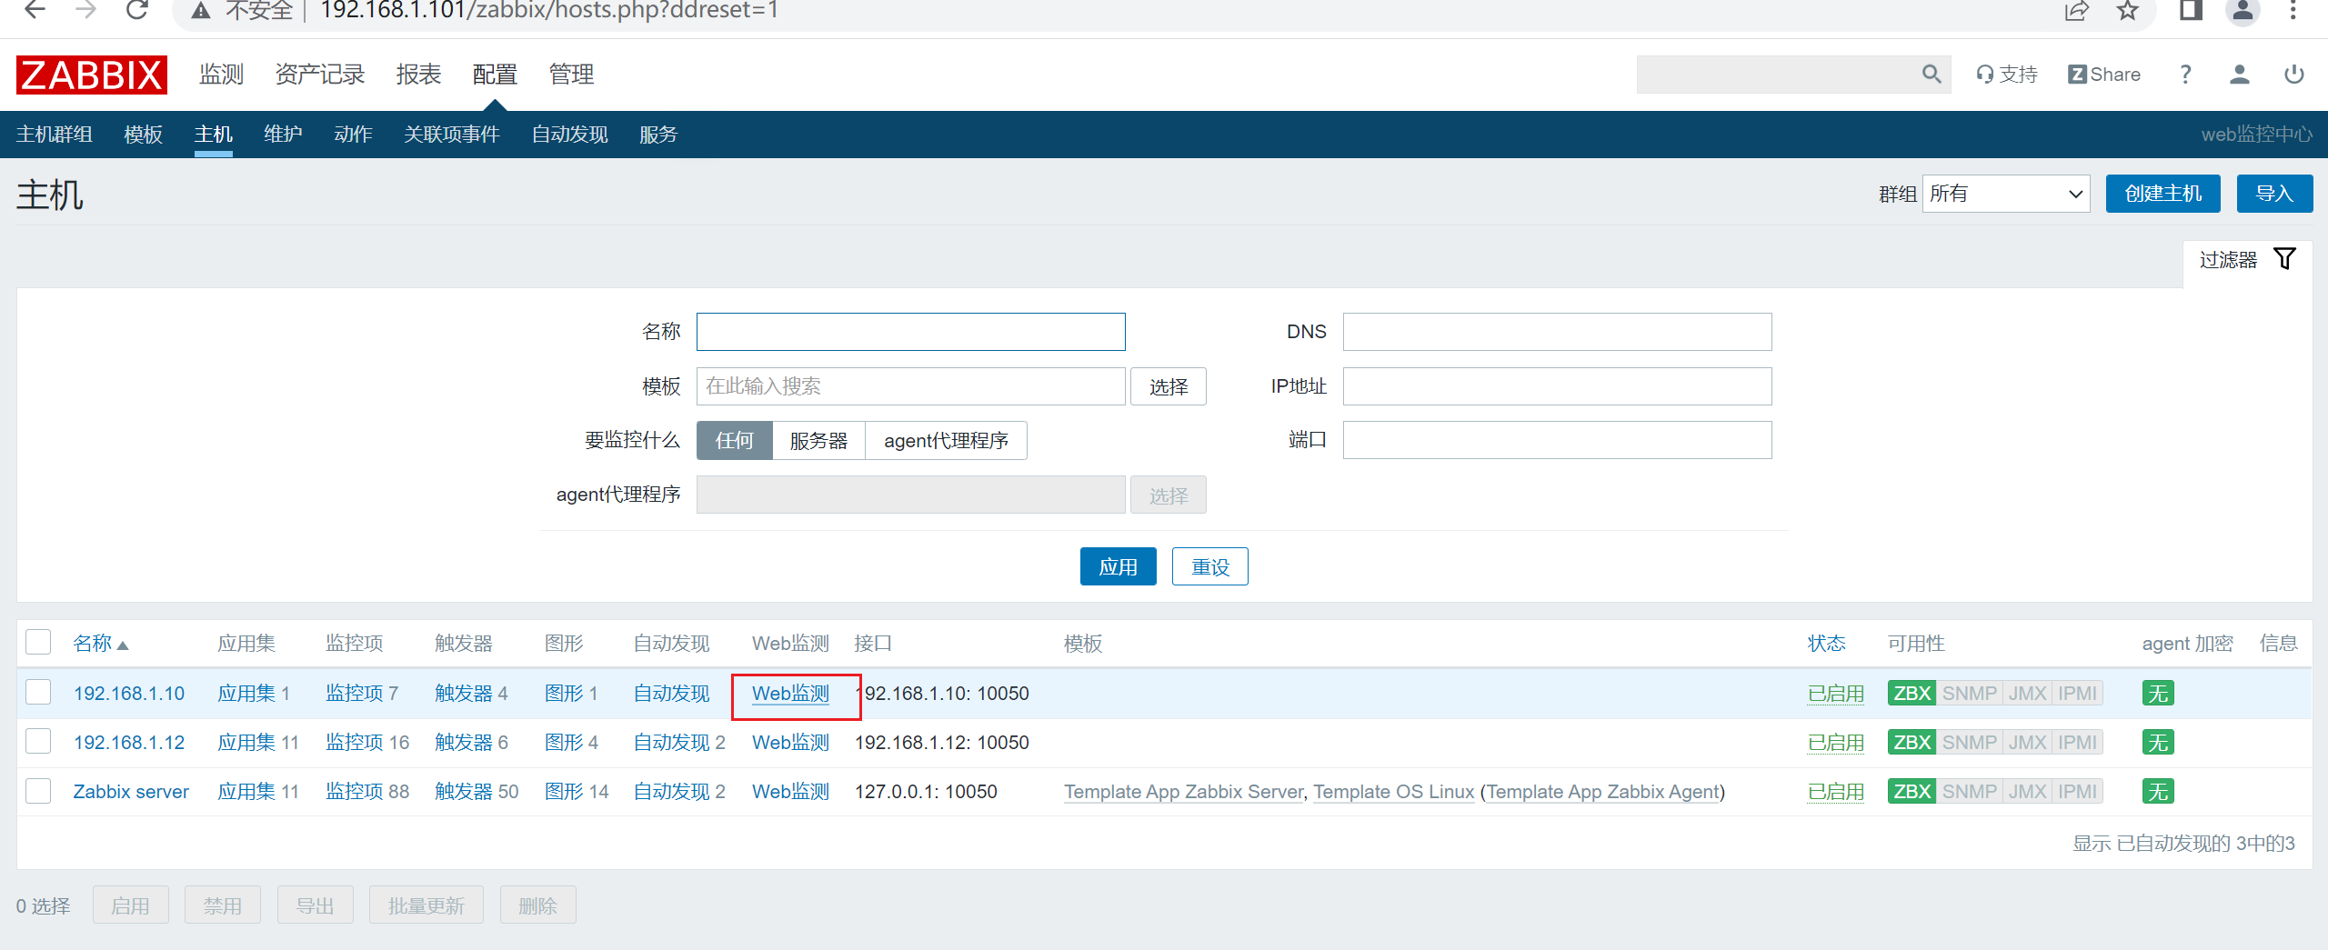Click SNMP badge for 192.168.1.12
The height and width of the screenshot is (950, 2328).
(x=1969, y=743)
